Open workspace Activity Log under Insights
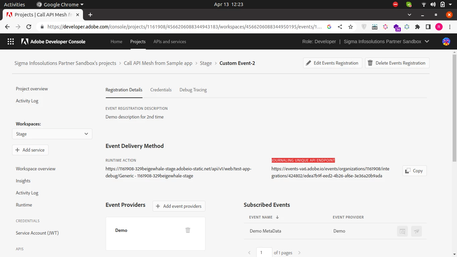This screenshot has width=457, height=257. click(27, 193)
